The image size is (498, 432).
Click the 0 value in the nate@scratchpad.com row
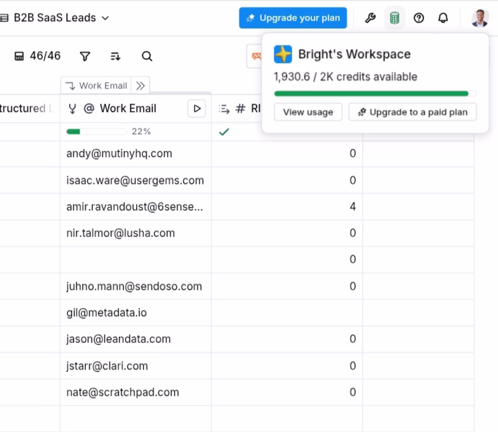[352, 392]
